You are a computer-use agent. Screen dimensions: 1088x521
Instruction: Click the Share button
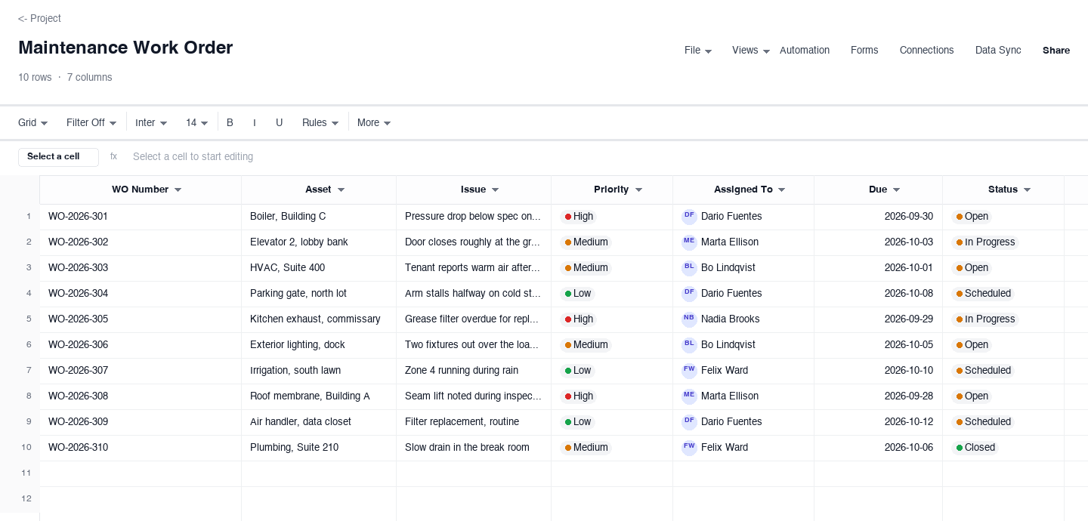pos(1056,51)
